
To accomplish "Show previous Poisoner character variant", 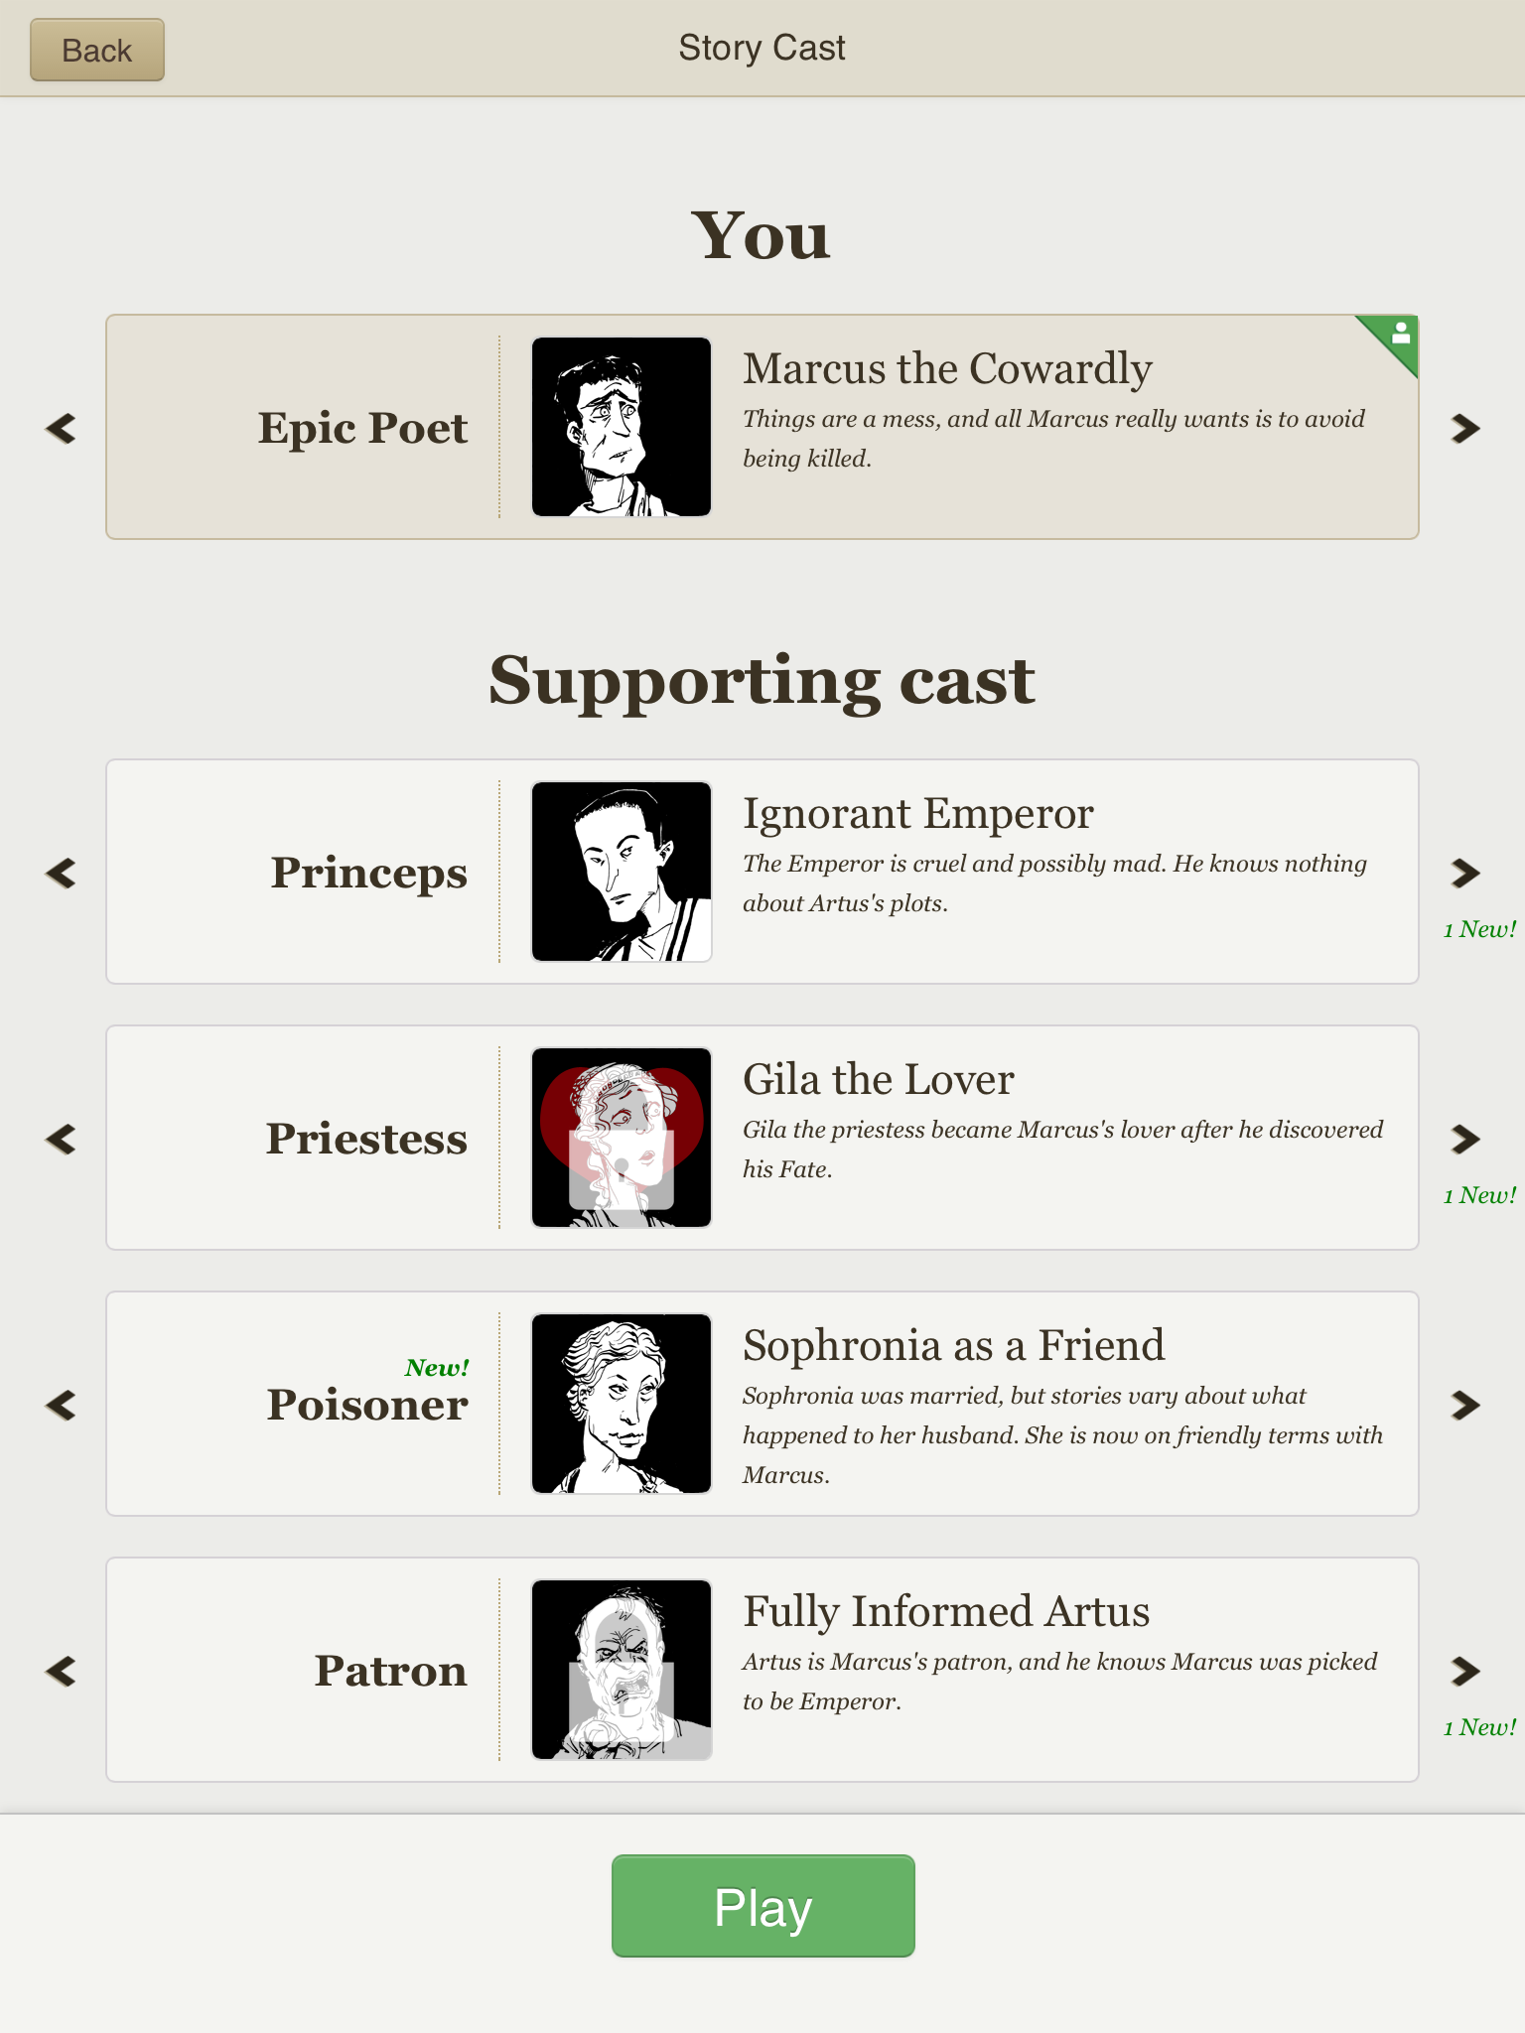I will [62, 1405].
